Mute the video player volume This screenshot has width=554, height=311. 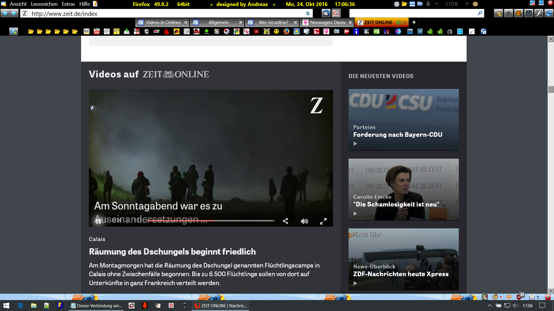point(304,221)
